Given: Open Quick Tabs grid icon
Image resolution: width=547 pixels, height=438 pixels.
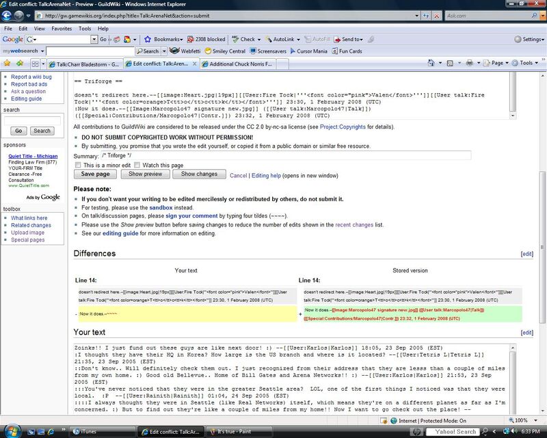Looking at the screenshot, I should (x=35, y=64).
